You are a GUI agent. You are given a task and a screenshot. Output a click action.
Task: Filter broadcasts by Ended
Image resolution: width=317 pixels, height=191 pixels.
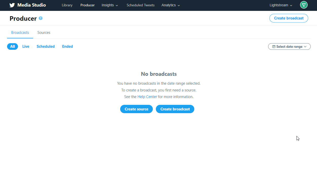pyautogui.click(x=68, y=46)
